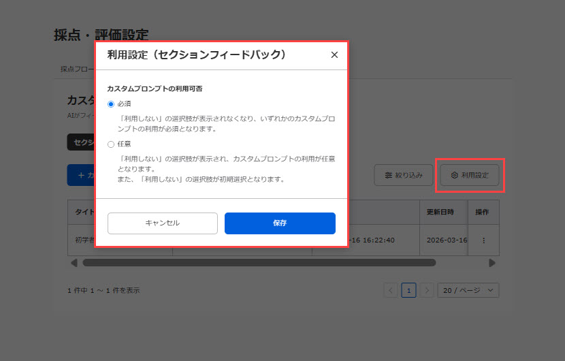The height and width of the screenshot is (361, 565).
Task: Click the blue plus add button
Action: [x=80, y=175]
